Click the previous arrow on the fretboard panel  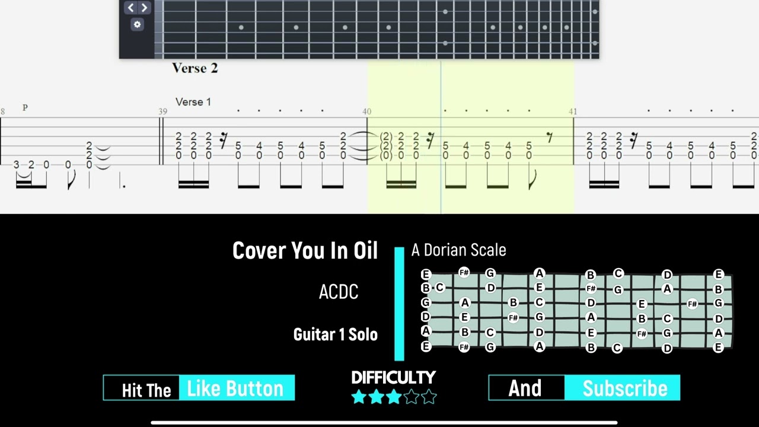tap(130, 8)
